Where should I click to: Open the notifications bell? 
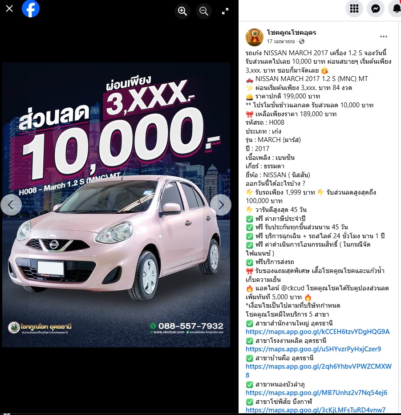click(396, 9)
